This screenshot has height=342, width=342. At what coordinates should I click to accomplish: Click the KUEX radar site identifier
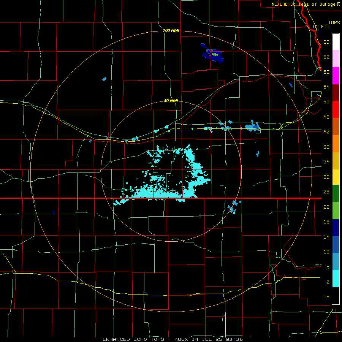click(x=182, y=339)
